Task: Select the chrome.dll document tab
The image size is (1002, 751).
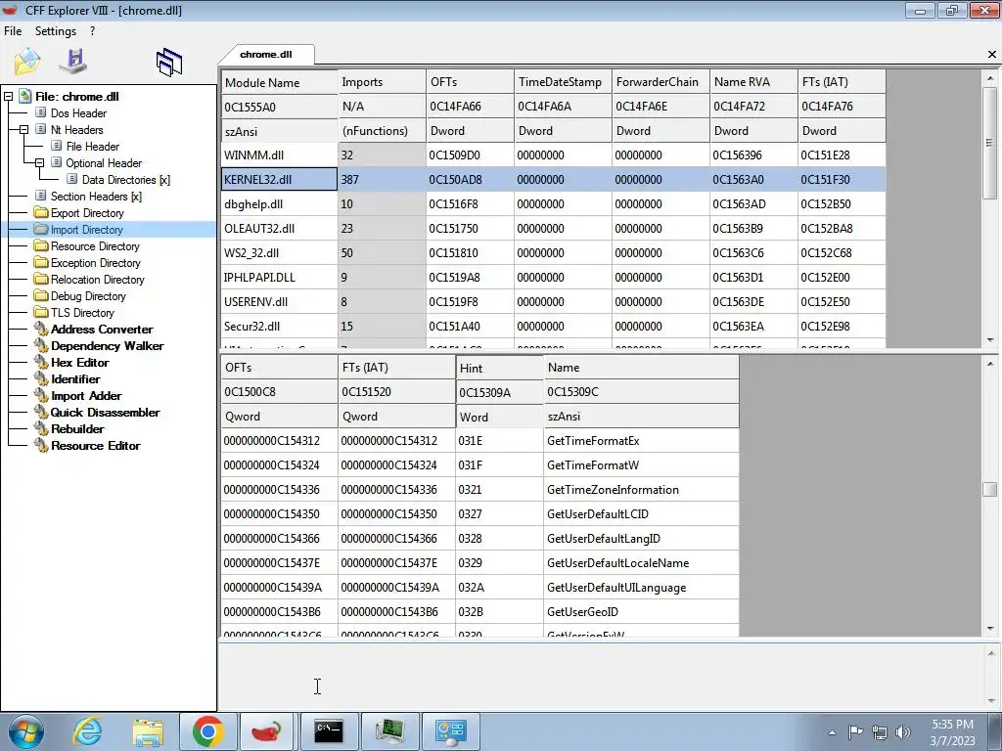Action: (x=266, y=55)
